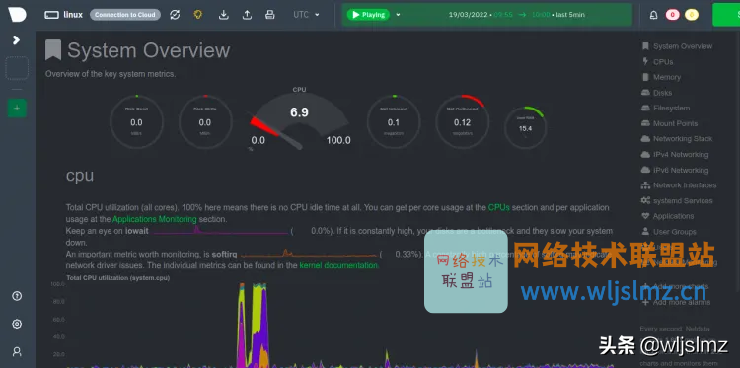Click the Total CPU utilization chart title
This screenshot has height=368, width=740.
pyautogui.click(x=118, y=278)
